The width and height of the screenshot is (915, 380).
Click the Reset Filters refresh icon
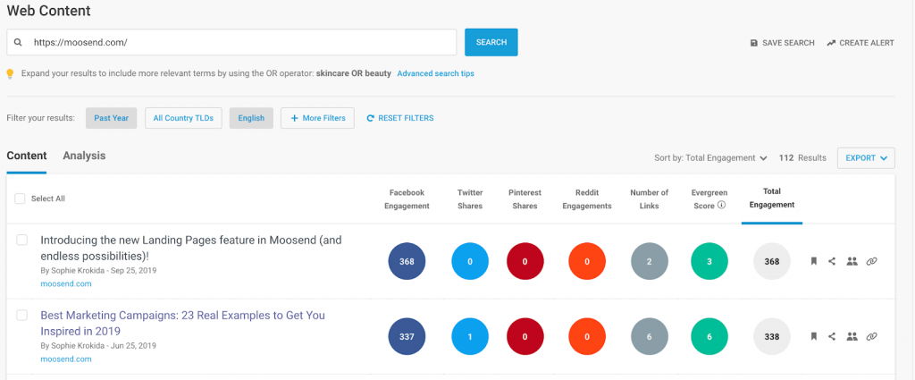pos(370,118)
